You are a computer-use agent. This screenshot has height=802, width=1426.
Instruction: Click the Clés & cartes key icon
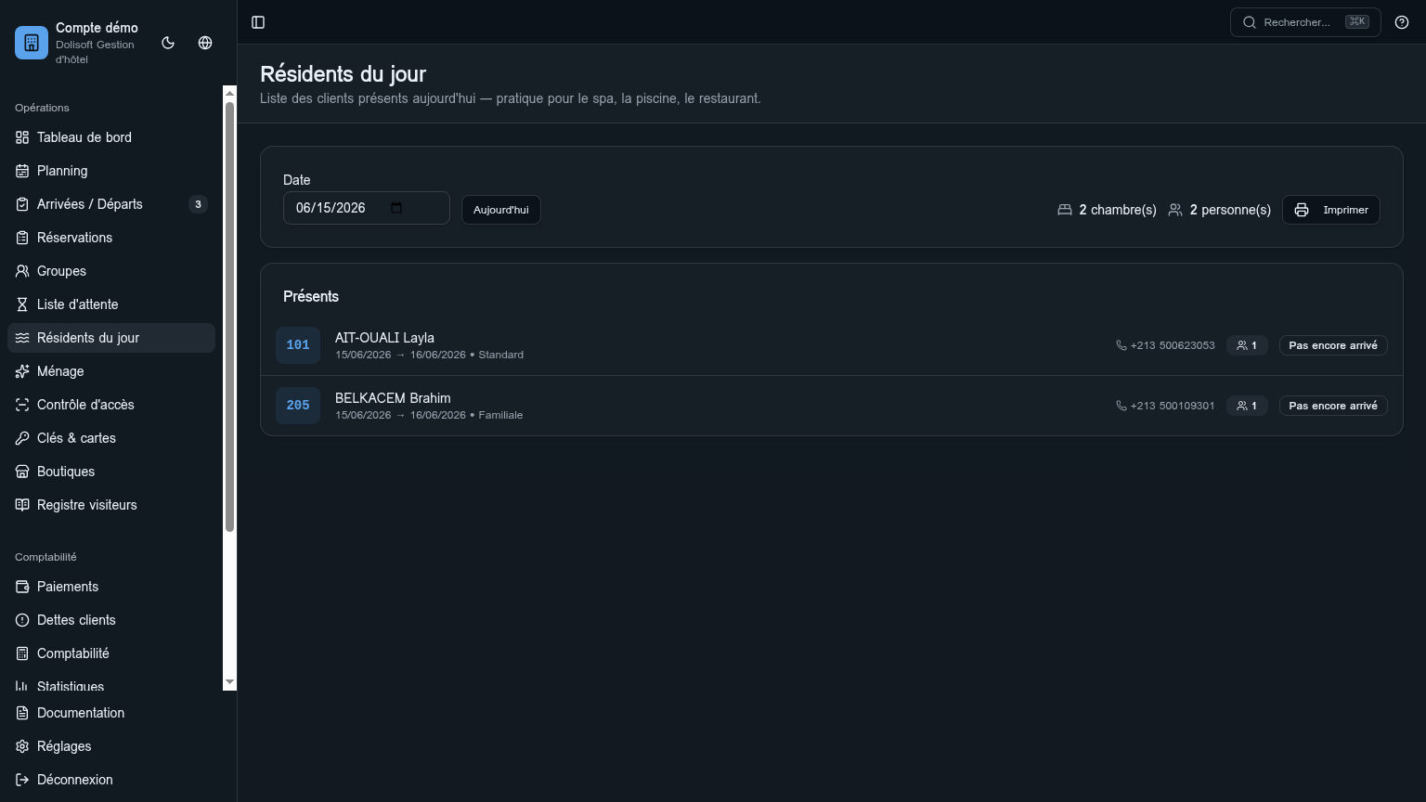point(22,438)
